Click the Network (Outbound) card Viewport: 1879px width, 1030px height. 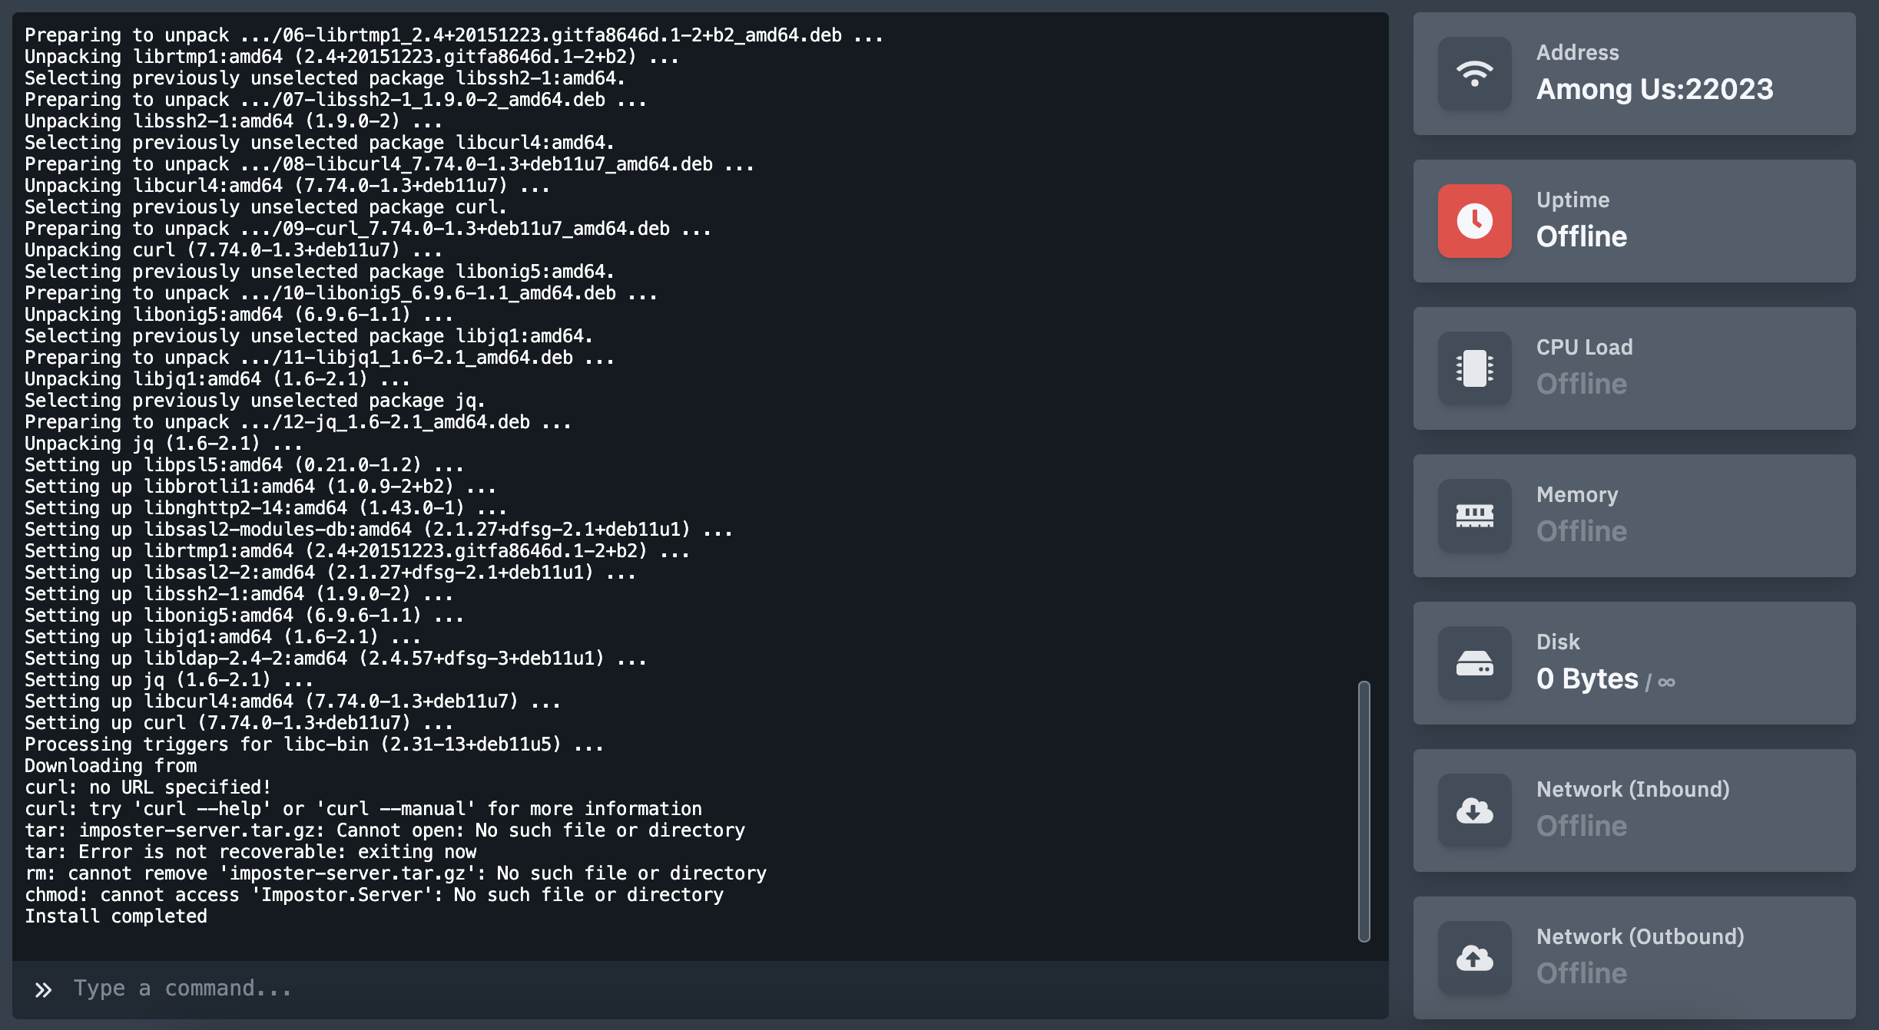coord(1633,958)
